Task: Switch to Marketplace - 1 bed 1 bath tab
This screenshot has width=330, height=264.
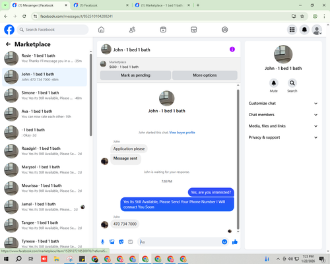Action: [162, 5]
